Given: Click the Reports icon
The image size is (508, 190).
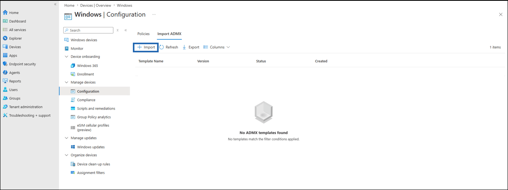Looking at the screenshot, I should 5,81.
